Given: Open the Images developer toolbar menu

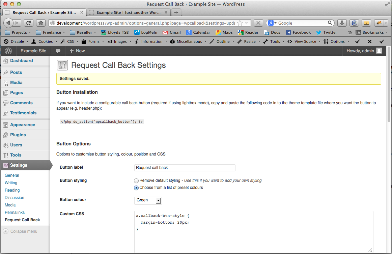Looking at the screenshot, I should (x=119, y=41).
